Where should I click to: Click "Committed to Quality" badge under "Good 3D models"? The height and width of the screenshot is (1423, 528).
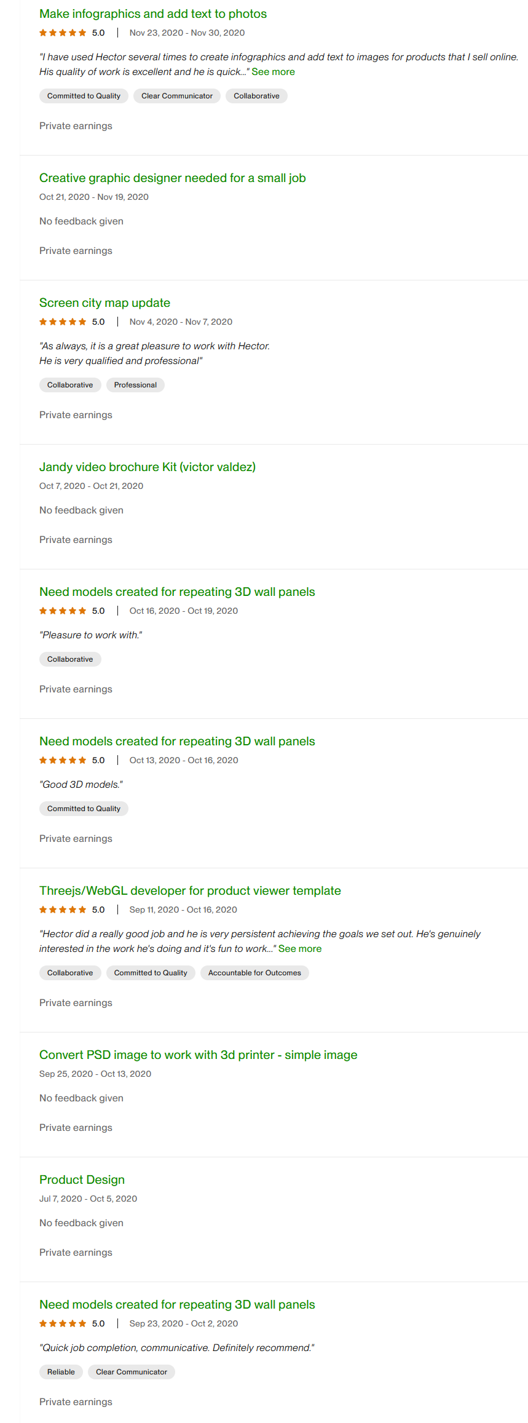pyautogui.click(x=84, y=809)
